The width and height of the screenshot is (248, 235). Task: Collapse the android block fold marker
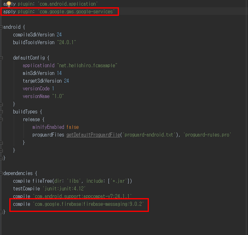[1, 28]
